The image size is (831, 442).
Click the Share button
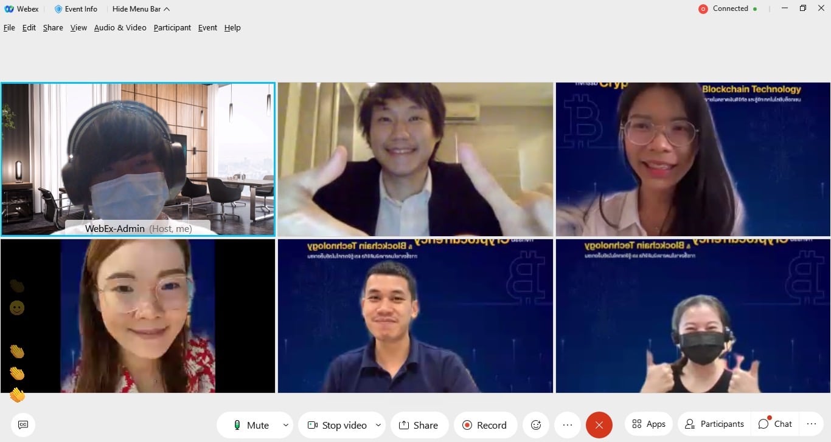pyautogui.click(x=419, y=425)
